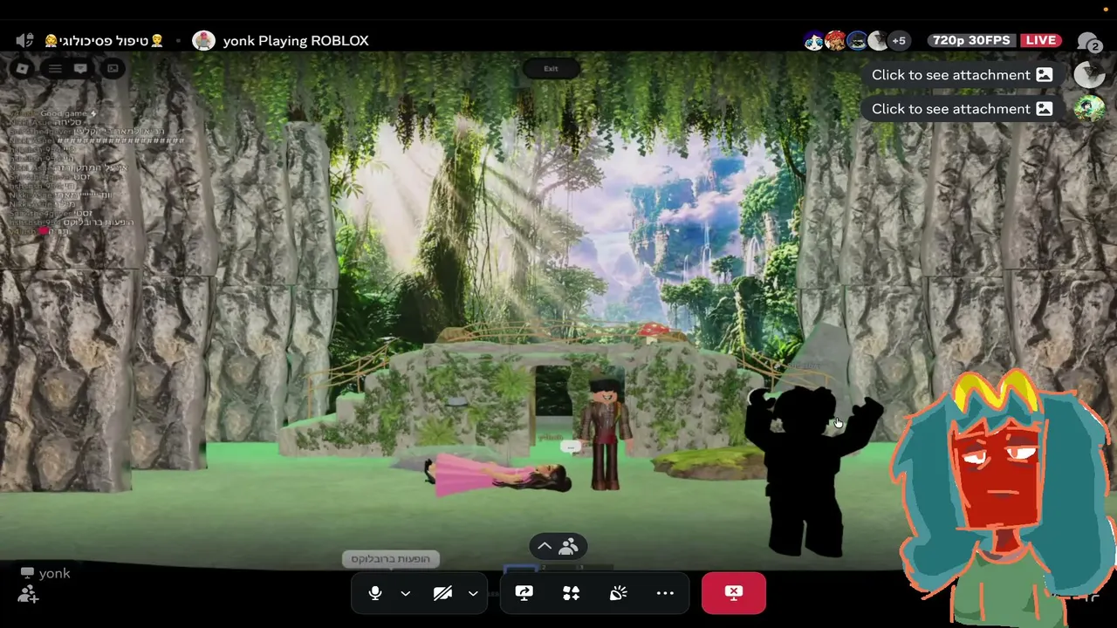This screenshot has width=1117, height=628.
Task: Click yonk's avatar in the header
Action: (203, 40)
